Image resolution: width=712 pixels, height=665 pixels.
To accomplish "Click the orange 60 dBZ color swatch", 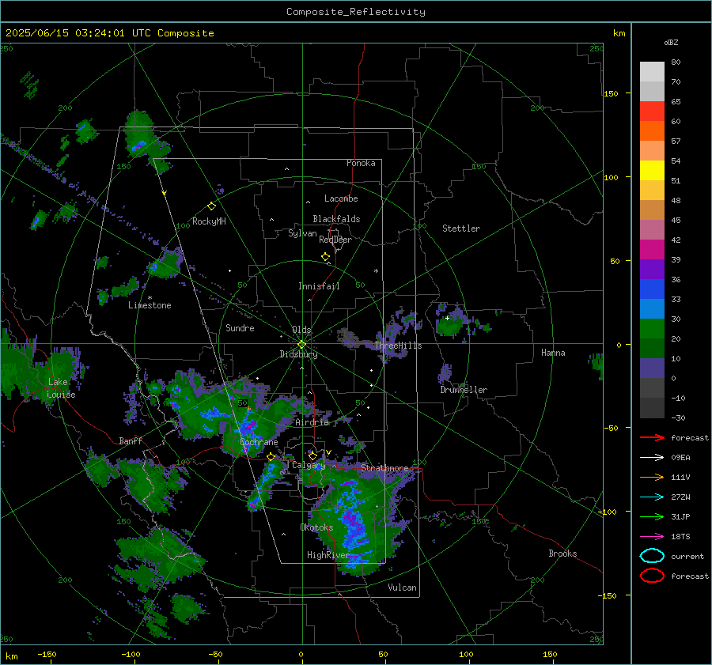I will 652,130.
